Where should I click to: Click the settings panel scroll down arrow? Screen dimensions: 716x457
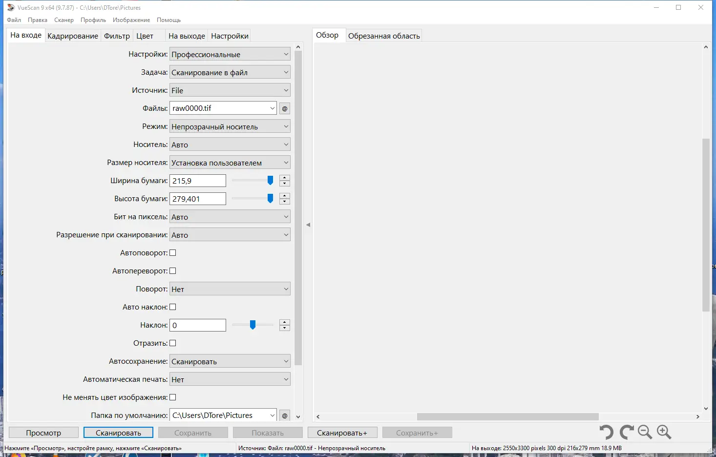click(x=298, y=417)
